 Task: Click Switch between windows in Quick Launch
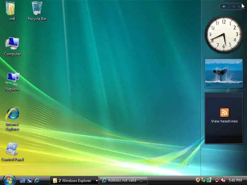coord(30,180)
